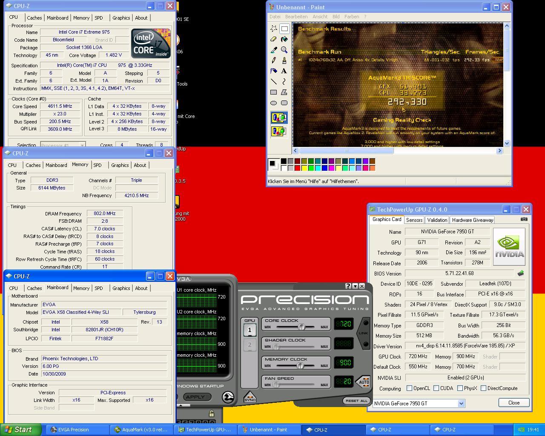Select the Free-Form Select tool in Paint

274,29
